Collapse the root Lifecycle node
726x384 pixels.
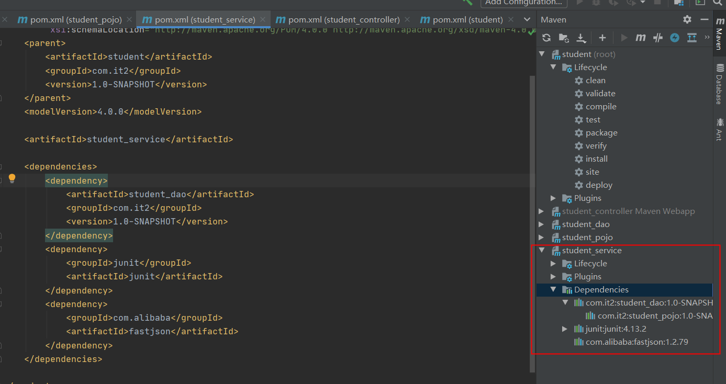pos(553,67)
